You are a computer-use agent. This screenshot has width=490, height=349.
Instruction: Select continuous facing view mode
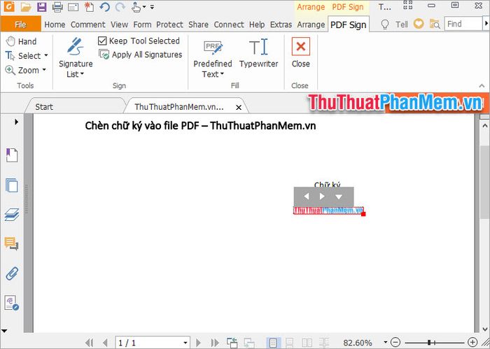click(x=324, y=343)
